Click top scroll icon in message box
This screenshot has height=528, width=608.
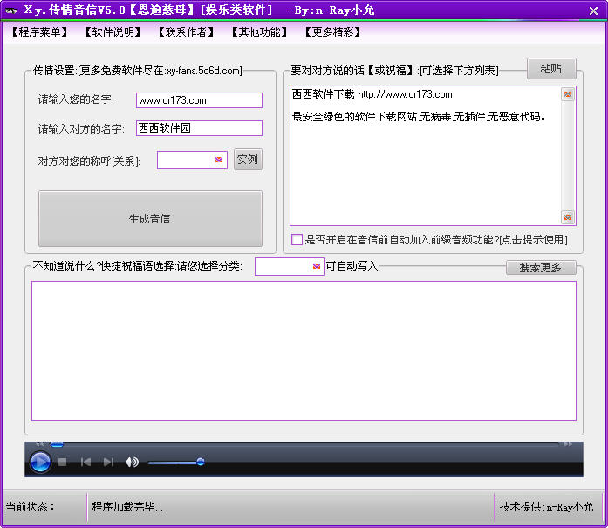pyautogui.click(x=568, y=94)
